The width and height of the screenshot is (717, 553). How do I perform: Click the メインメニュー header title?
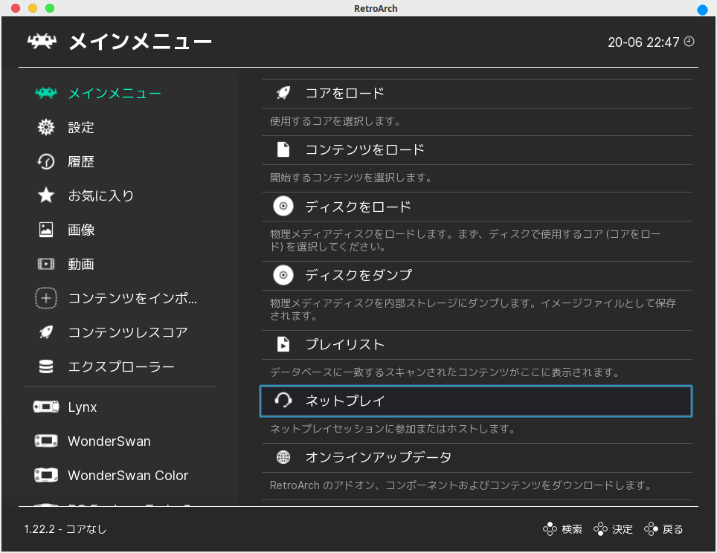coord(141,42)
